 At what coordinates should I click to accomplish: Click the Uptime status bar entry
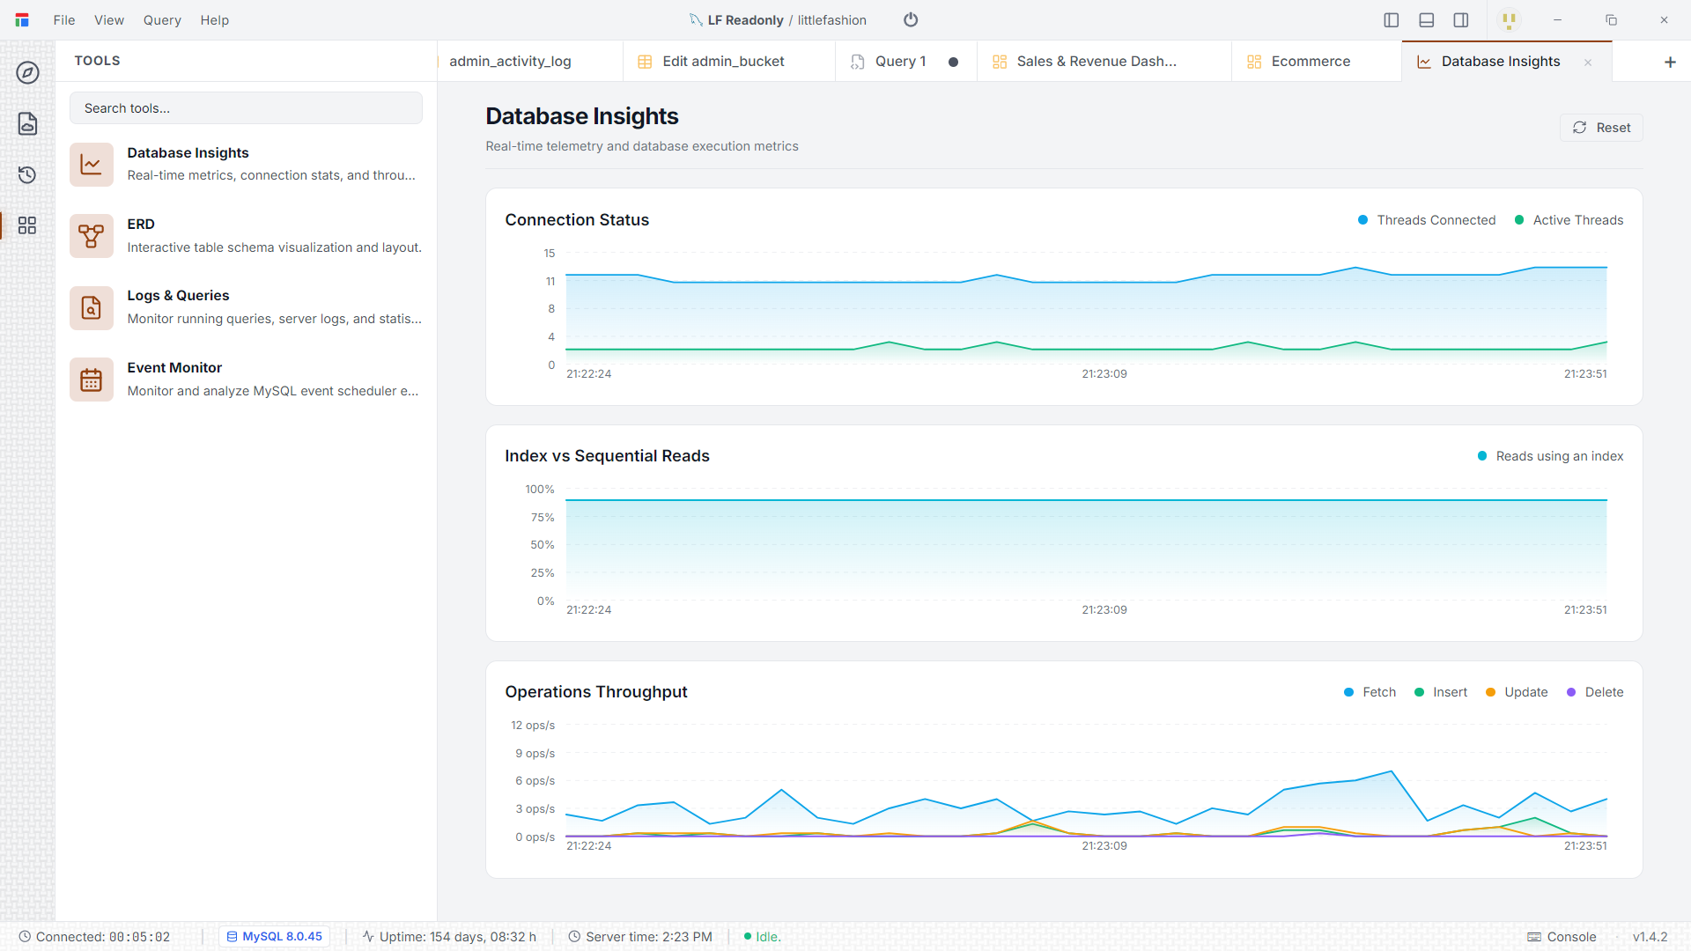pyautogui.click(x=449, y=937)
